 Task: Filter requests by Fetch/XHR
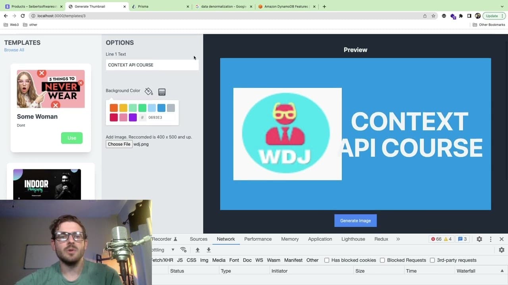(162, 260)
